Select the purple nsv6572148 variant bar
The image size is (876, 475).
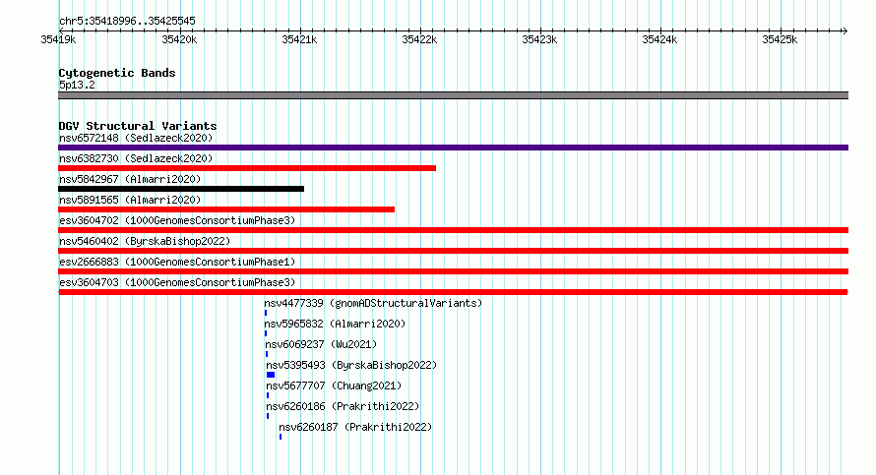453,148
